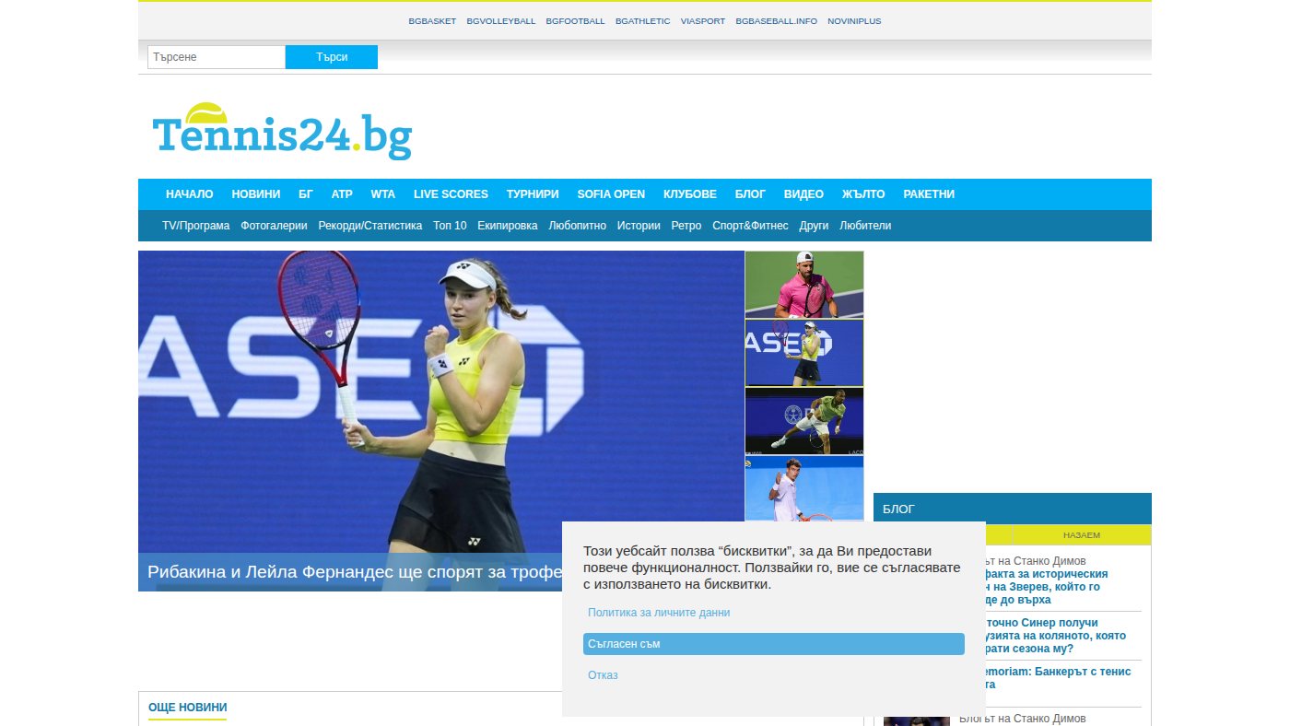Visit the BGBASKET partner site link
1290x726 pixels.
(432, 21)
